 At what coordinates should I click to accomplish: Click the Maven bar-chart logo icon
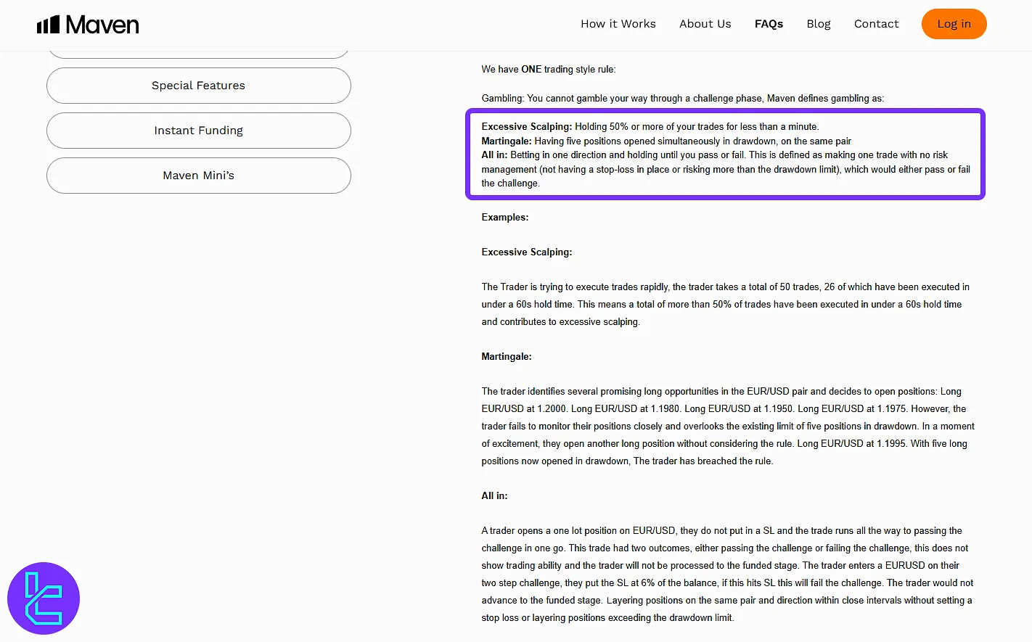click(48, 25)
